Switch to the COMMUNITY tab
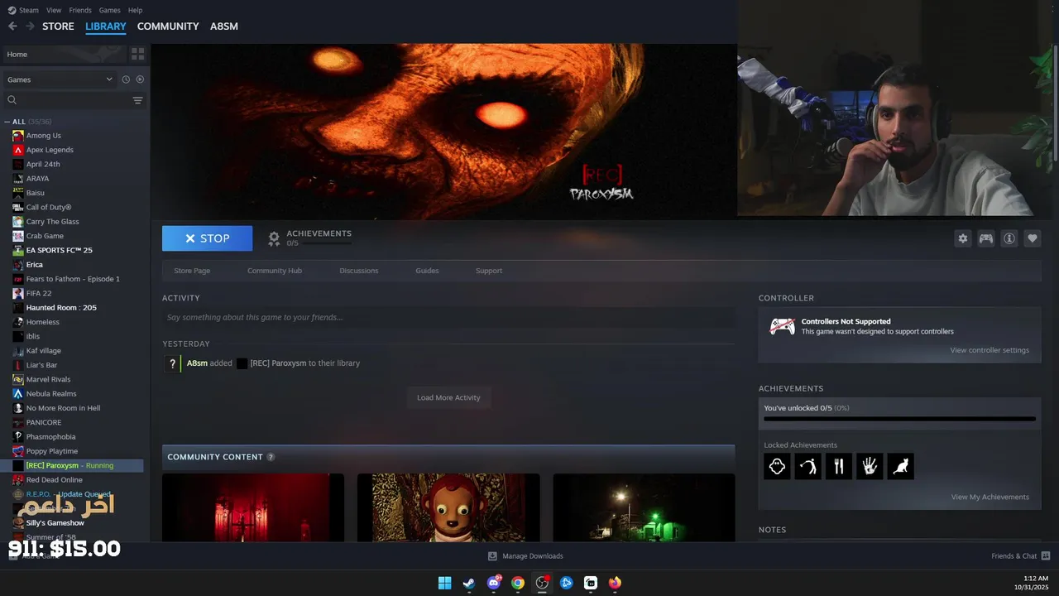This screenshot has height=596, width=1059. 168,26
